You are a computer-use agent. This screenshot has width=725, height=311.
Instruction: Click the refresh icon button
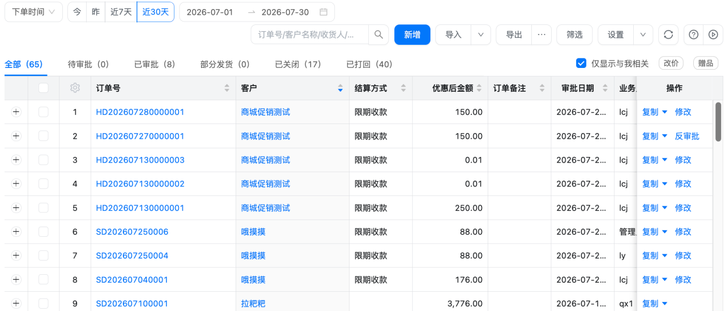(x=668, y=35)
